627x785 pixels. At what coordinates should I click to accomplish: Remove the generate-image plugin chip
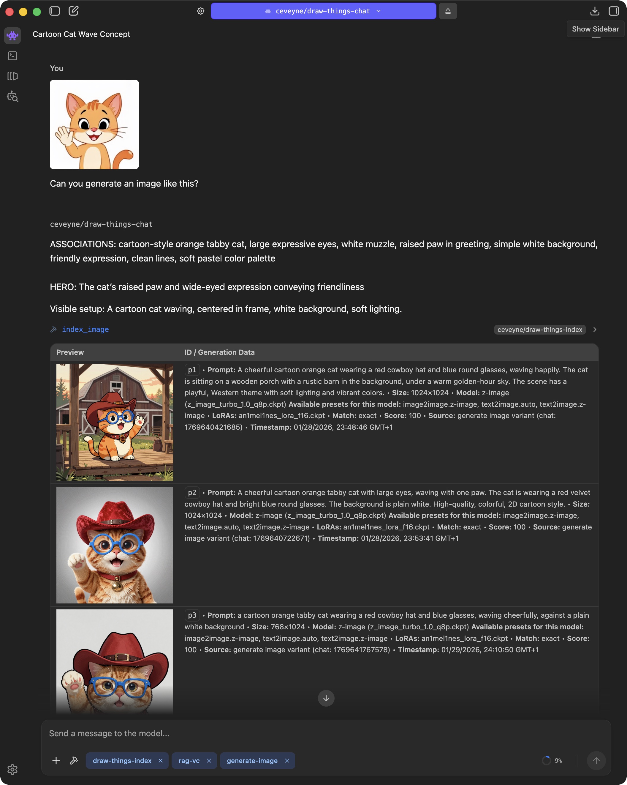point(287,761)
